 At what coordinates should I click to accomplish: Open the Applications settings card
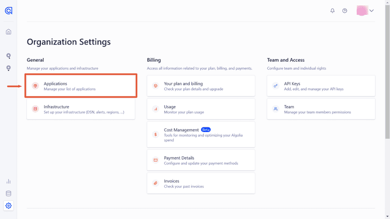point(81,86)
